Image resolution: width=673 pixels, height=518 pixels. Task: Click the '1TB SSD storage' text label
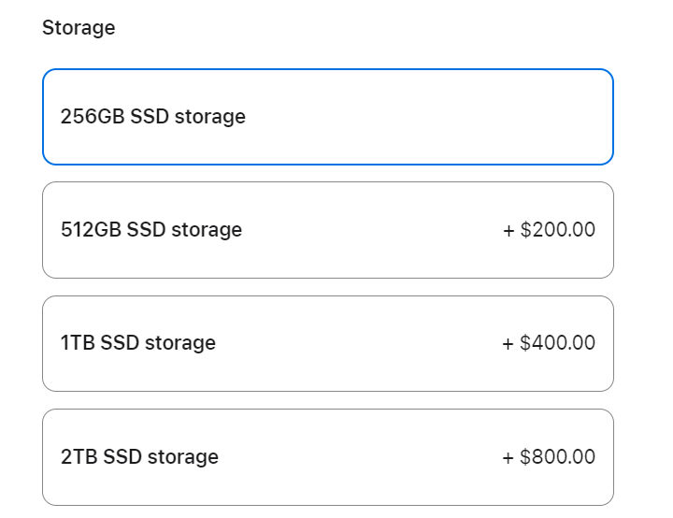click(137, 343)
